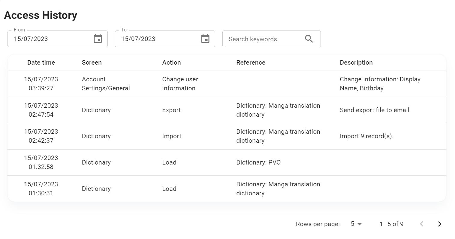Click Load action in 01:30:31 row

point(169,189)
